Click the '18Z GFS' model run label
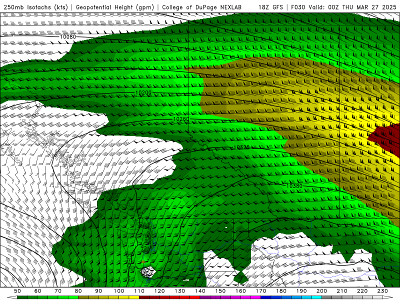The width and height of the screenshot is (400, 300). 270,7
